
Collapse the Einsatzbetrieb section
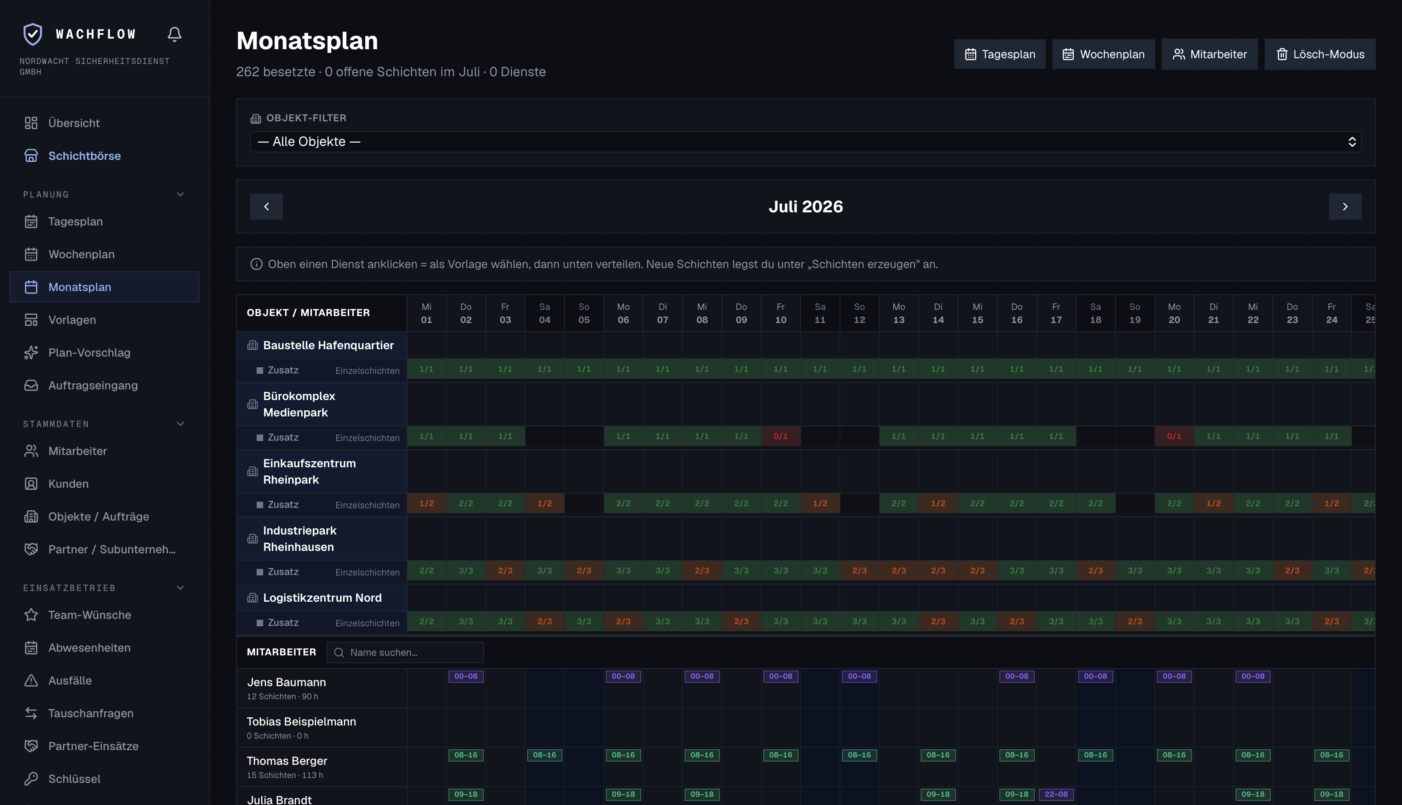tap(180, 588)
